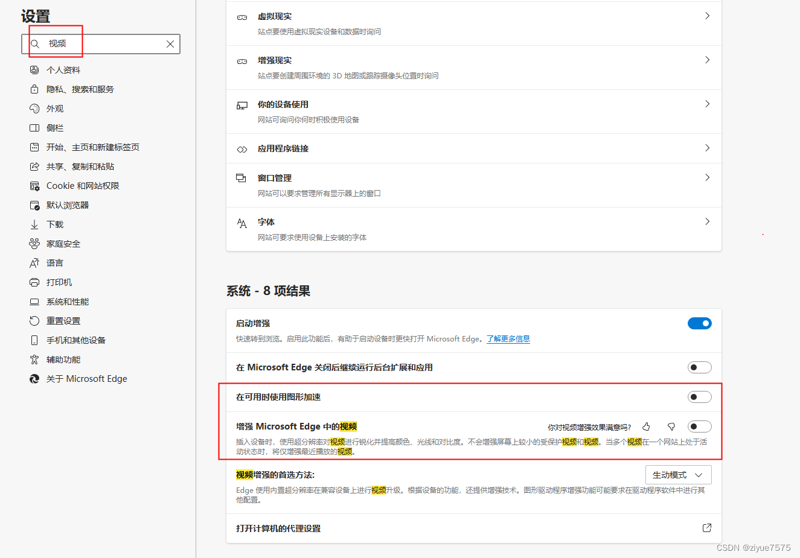The image size is (800, 558).
Task: Click the laptop icon beside 系统和性能
Action: [34, 302]
